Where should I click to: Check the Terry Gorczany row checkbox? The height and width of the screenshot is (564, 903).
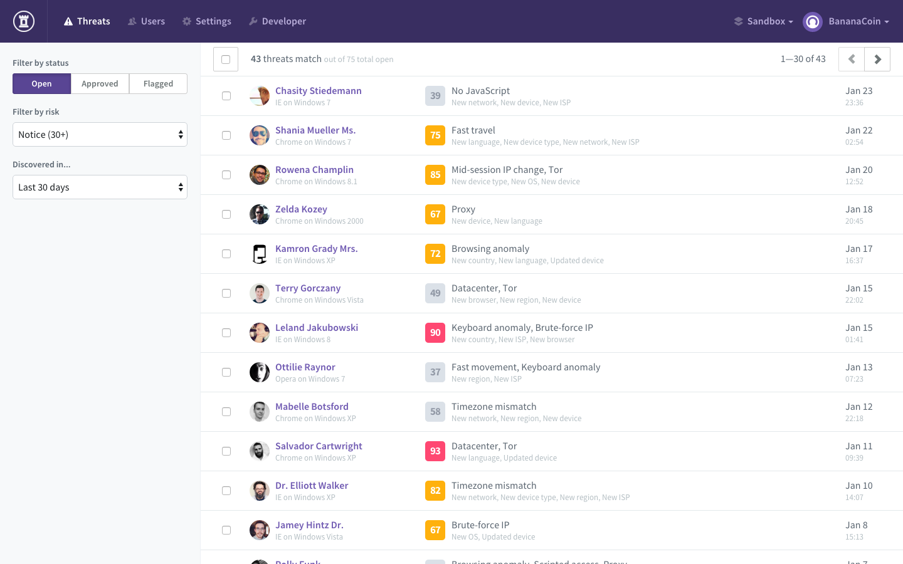tap(226, 293)
